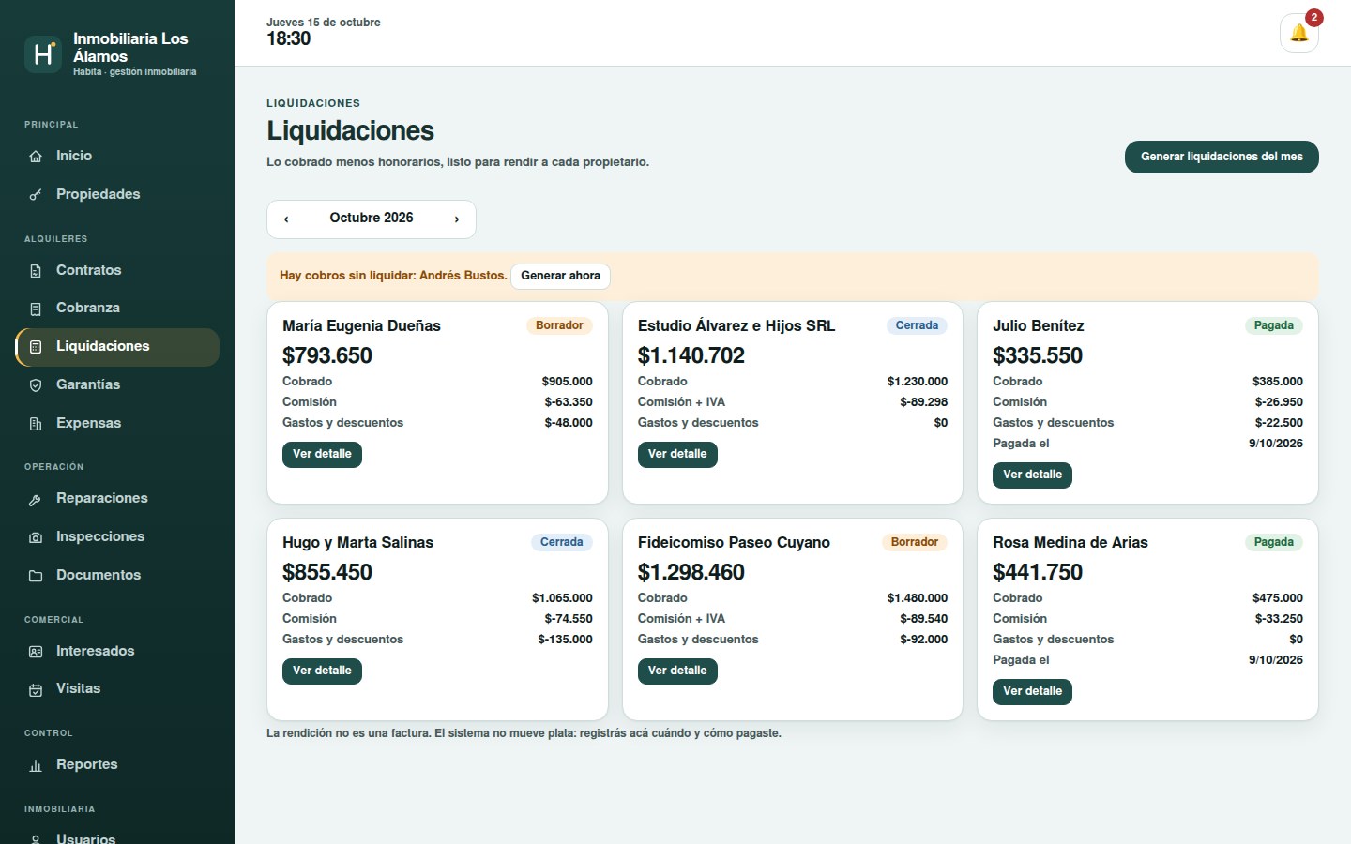The height and width of the screenshot is (844, 1351).
Task: Click the 18:30 clock text
Action: 288,38
